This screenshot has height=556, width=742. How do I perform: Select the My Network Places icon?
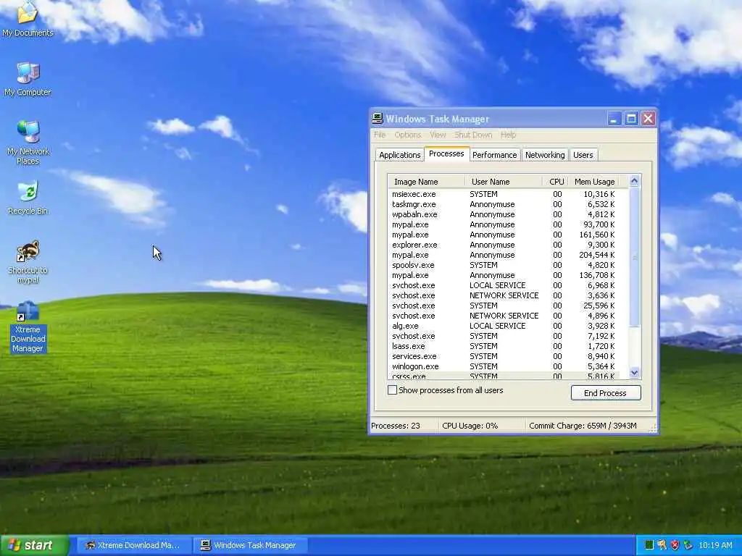coord(28,142)
